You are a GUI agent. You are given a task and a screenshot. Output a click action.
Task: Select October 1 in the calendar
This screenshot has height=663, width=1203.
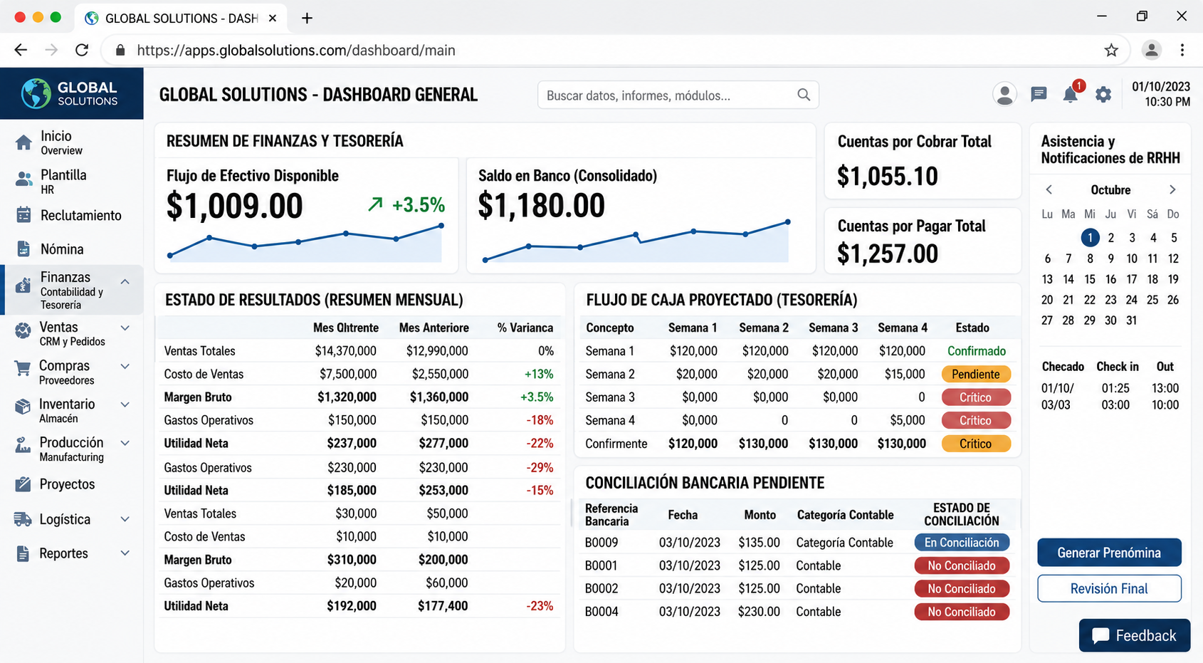(1090, 238)
